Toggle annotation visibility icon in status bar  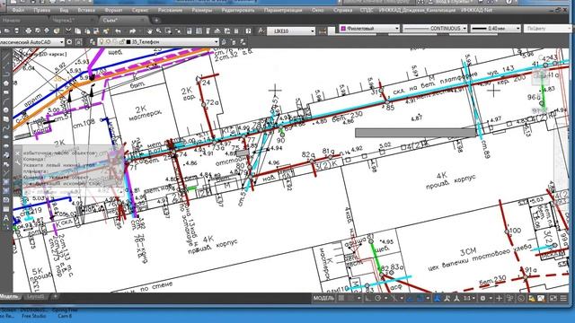(x=447, y=299)
